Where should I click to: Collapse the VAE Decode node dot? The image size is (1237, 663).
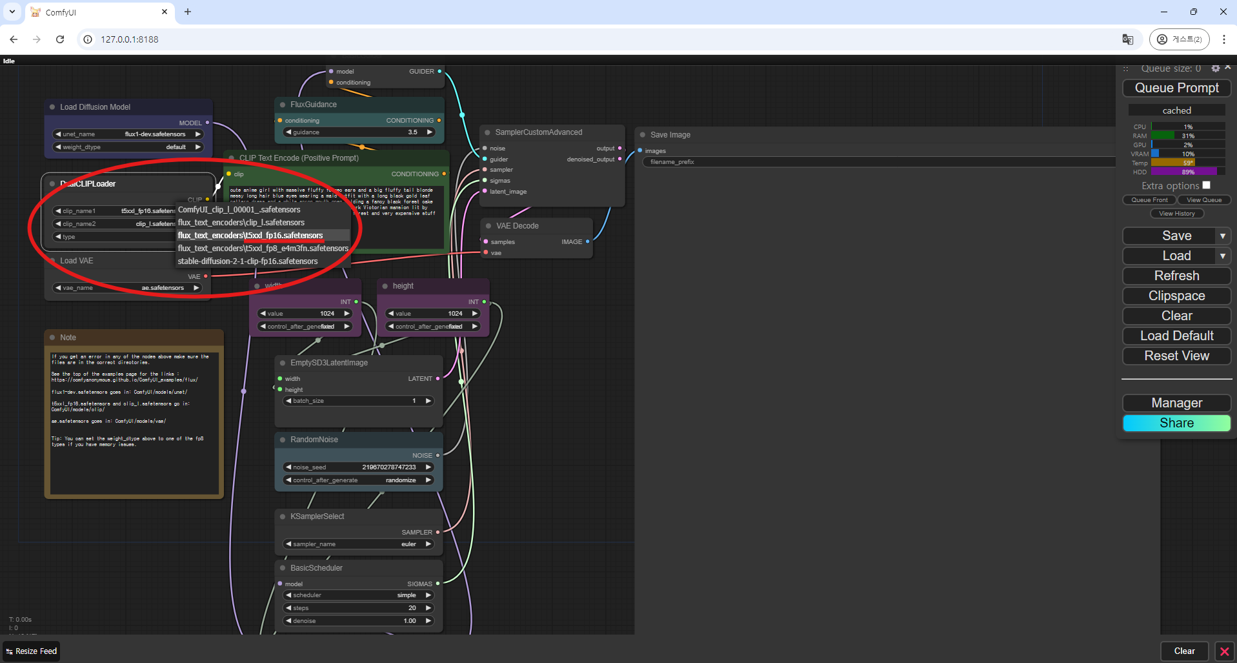tap(488, 226)
